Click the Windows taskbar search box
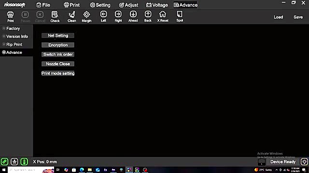Screen dimensions: 309x173 tap(31, 170)
